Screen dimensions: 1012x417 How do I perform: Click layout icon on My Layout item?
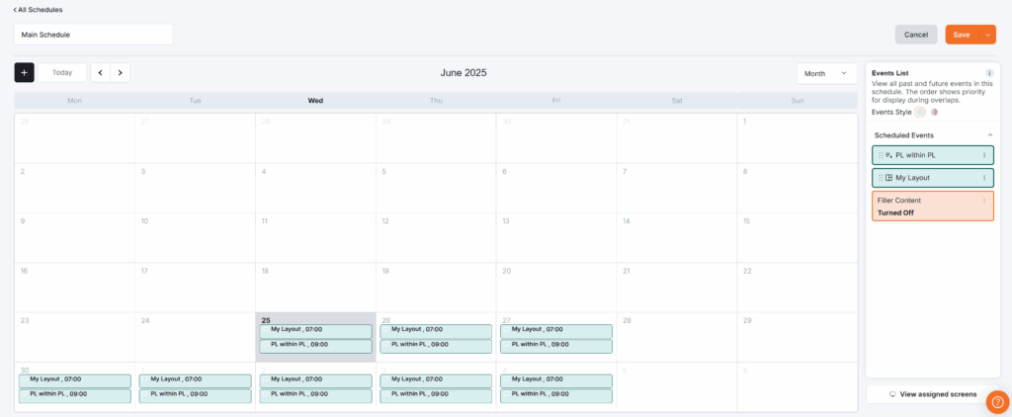888,178
